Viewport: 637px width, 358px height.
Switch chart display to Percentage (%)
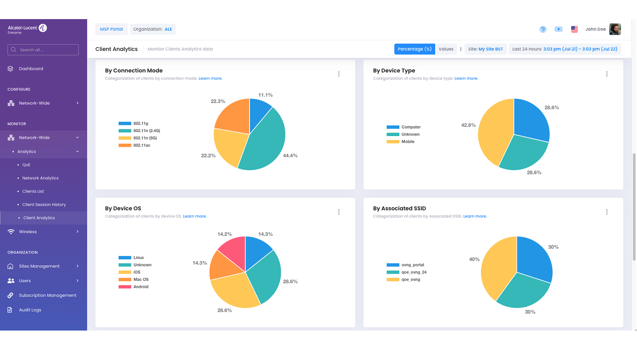tap(414, 49)
